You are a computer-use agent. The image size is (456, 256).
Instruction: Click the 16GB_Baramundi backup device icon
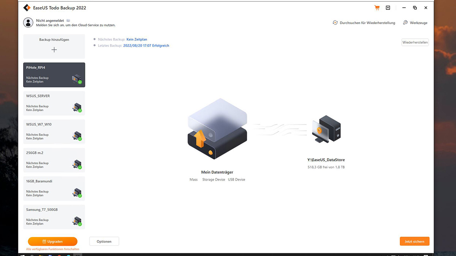[77, 193]
